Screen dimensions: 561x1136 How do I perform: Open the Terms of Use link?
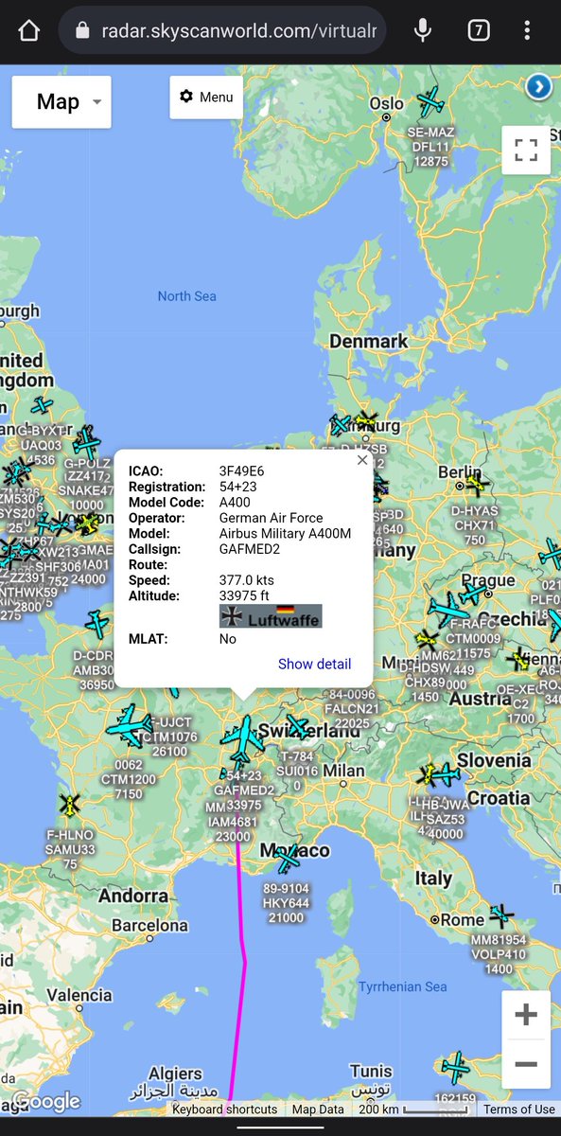(519, 1109)
